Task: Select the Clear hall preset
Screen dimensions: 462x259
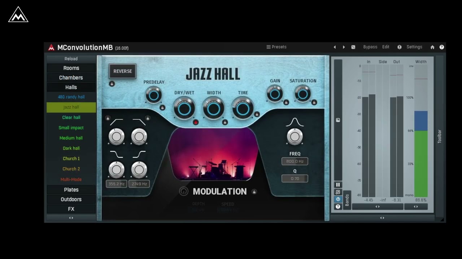Action: tap(71, 118)
